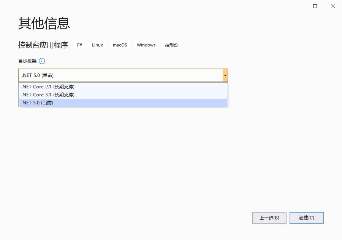Close the dialog window
This screenshot has width=342, height=240.
point(333,6)
